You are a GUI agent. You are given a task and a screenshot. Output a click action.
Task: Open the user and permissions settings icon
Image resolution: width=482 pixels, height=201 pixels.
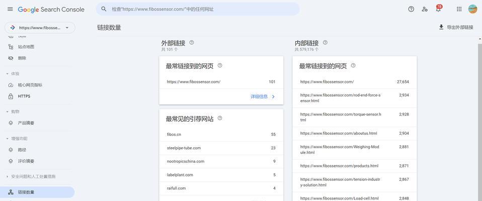click(425, 9)
